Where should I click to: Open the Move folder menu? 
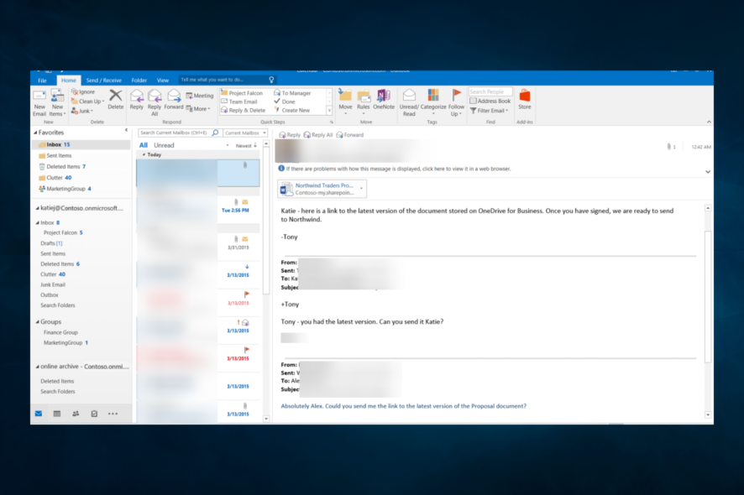345,102
